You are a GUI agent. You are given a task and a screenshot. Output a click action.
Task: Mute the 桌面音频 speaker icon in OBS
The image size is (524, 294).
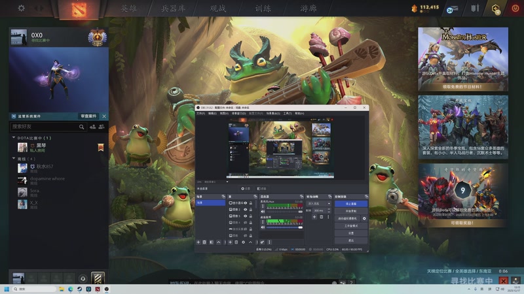[x=263, y=227]
